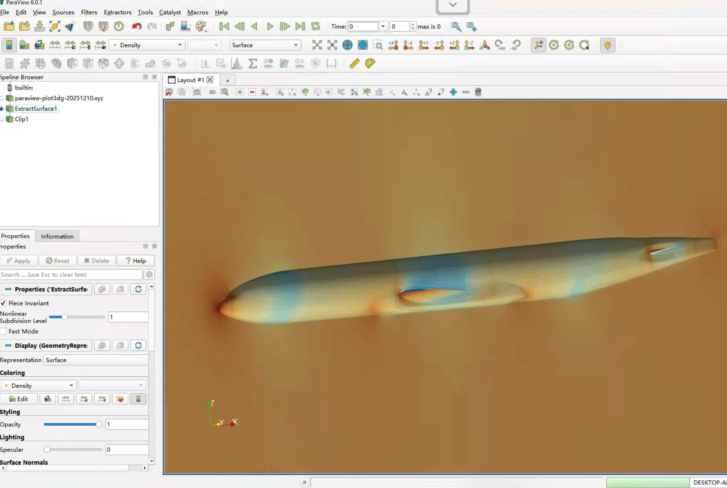Click the Help button in Properties
Screen dimensions: 727x488
(x=136, y=260)
